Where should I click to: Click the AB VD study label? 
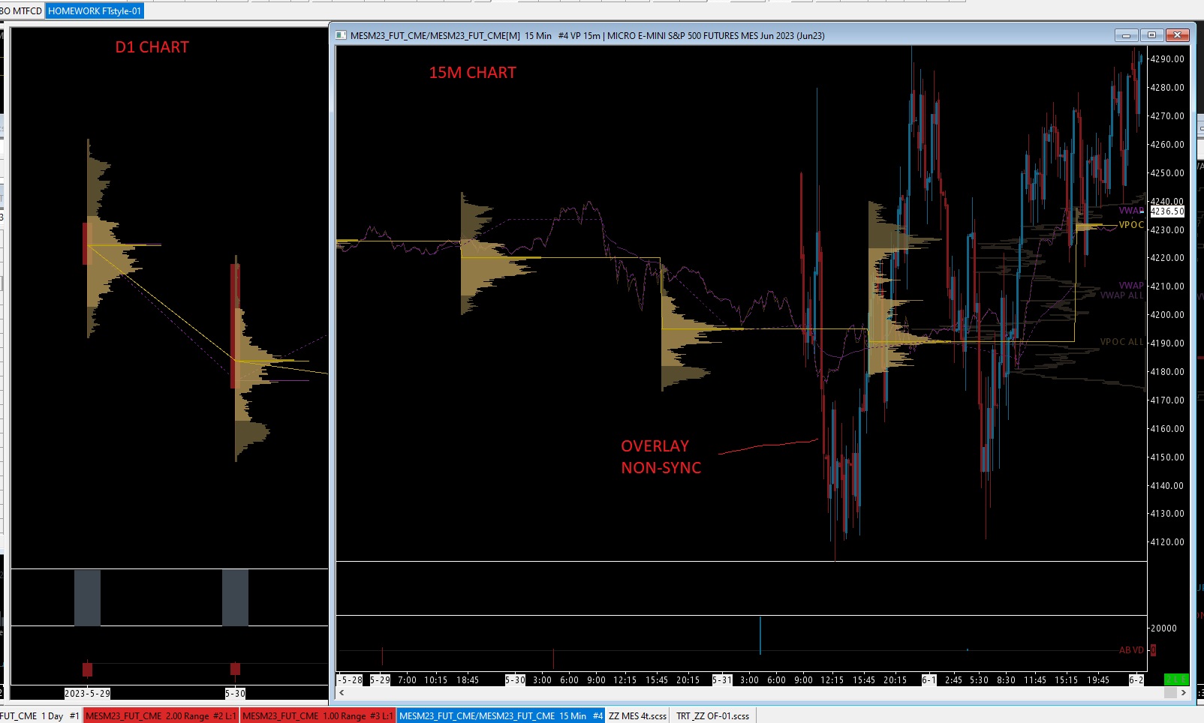(x=1131, y=650)
